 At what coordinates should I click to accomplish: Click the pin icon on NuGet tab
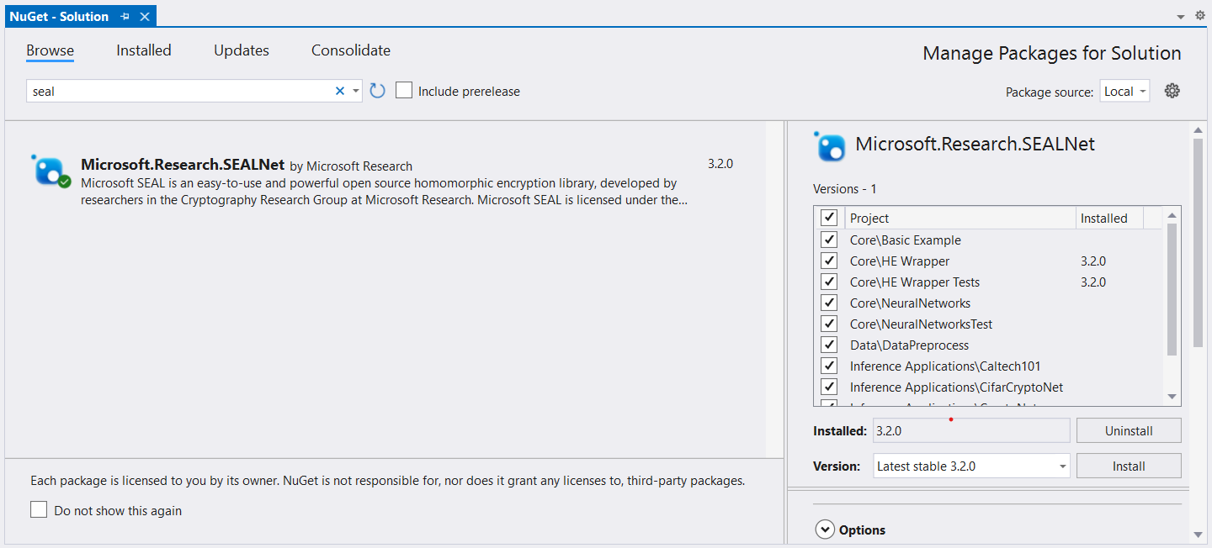click(125, 16)
